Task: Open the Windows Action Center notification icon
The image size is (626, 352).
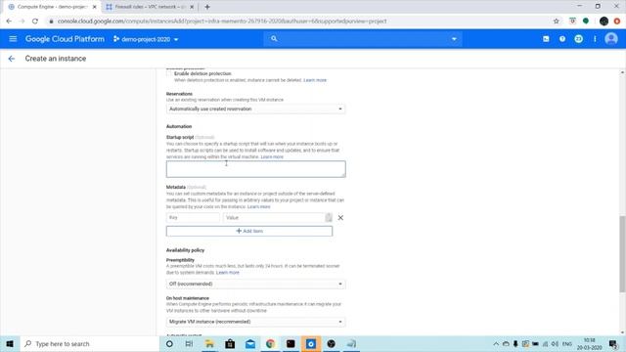Action: click(x=613, y=343)
